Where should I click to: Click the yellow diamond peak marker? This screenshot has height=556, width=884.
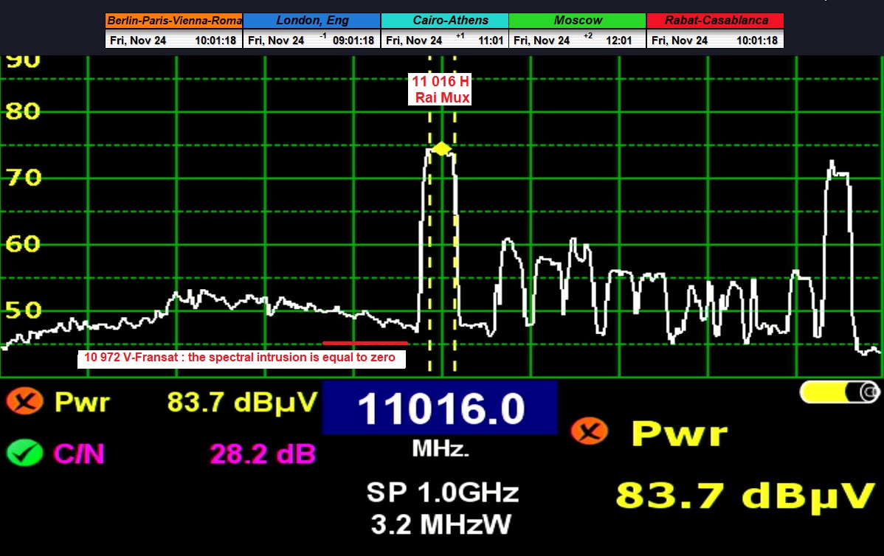tap(441, 149)
